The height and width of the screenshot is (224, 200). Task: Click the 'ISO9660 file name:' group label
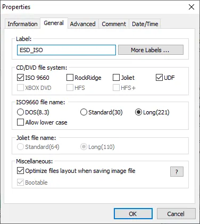(40, 102)
